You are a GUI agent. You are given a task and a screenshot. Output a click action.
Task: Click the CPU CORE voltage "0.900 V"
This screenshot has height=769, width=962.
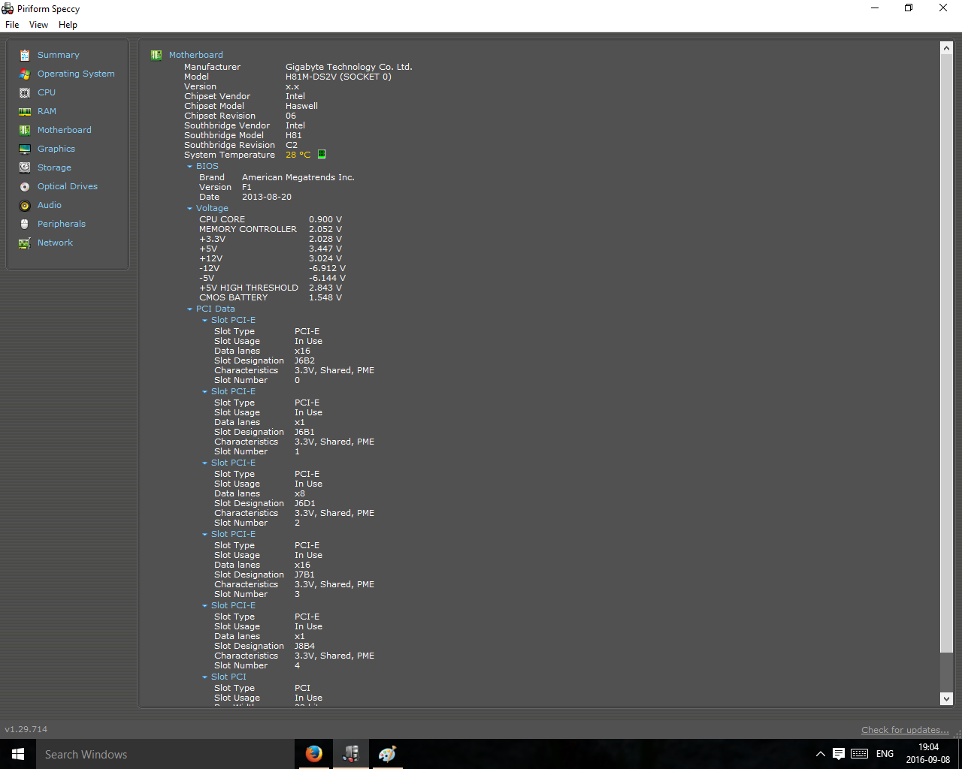(x=325, y=219)
